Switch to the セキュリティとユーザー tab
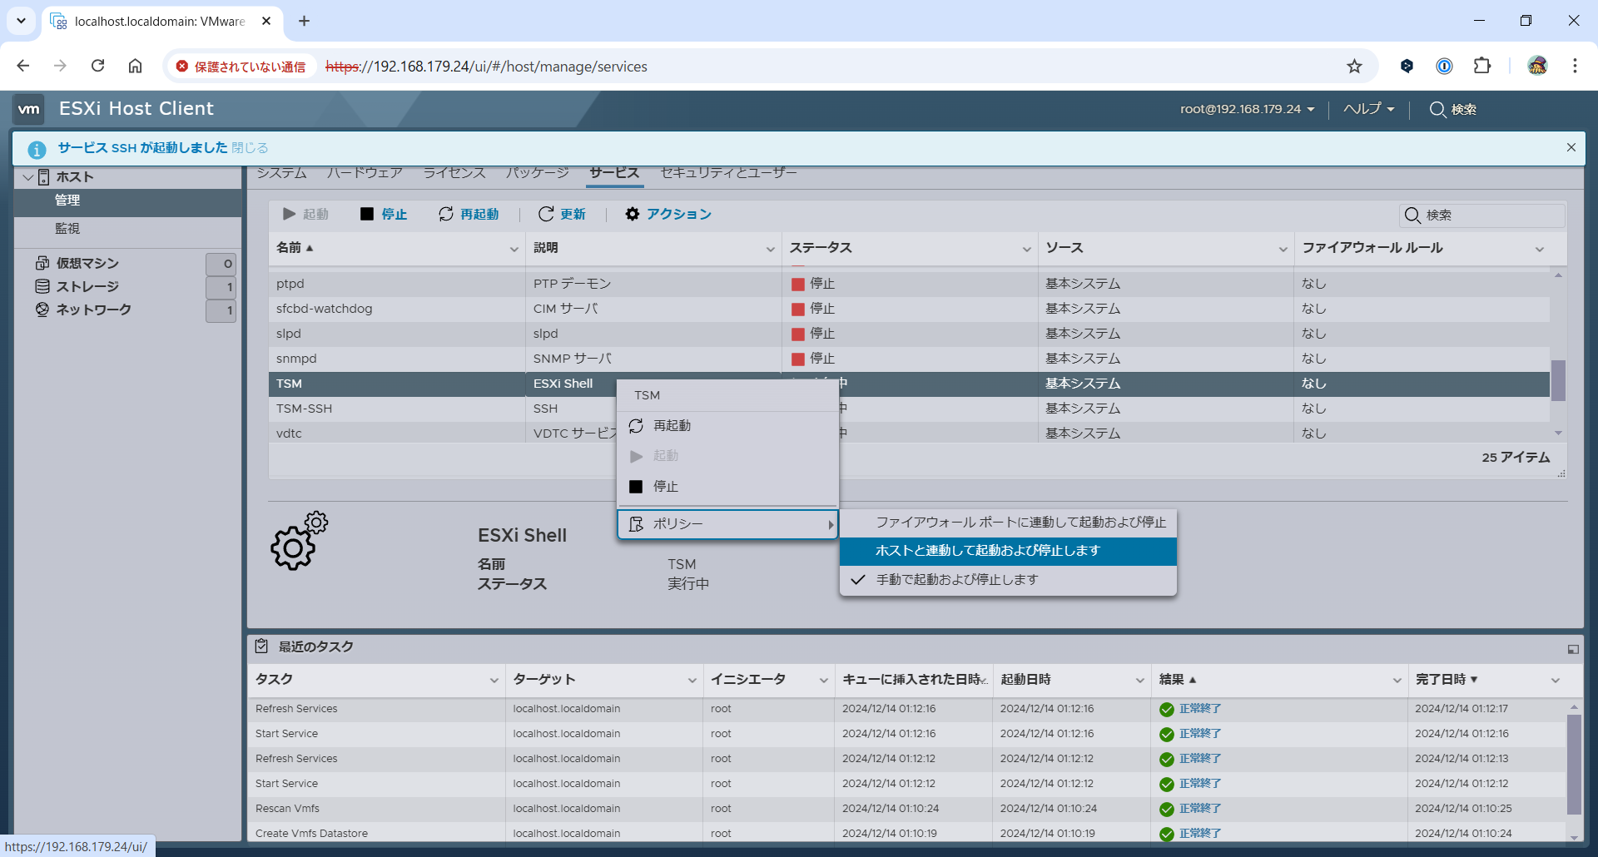The image size is (1598, 857). (x=728, y=172)
